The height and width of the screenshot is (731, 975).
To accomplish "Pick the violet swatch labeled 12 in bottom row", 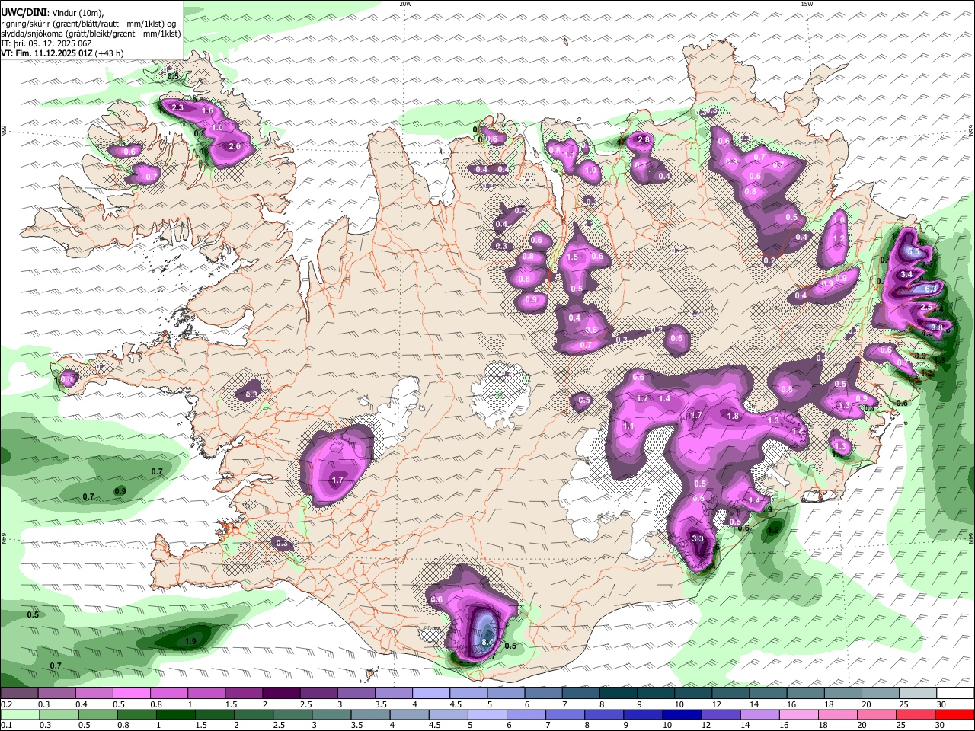I will point(721,715).
